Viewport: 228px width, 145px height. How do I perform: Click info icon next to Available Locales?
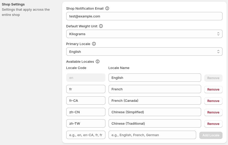(x=98, y=61)
